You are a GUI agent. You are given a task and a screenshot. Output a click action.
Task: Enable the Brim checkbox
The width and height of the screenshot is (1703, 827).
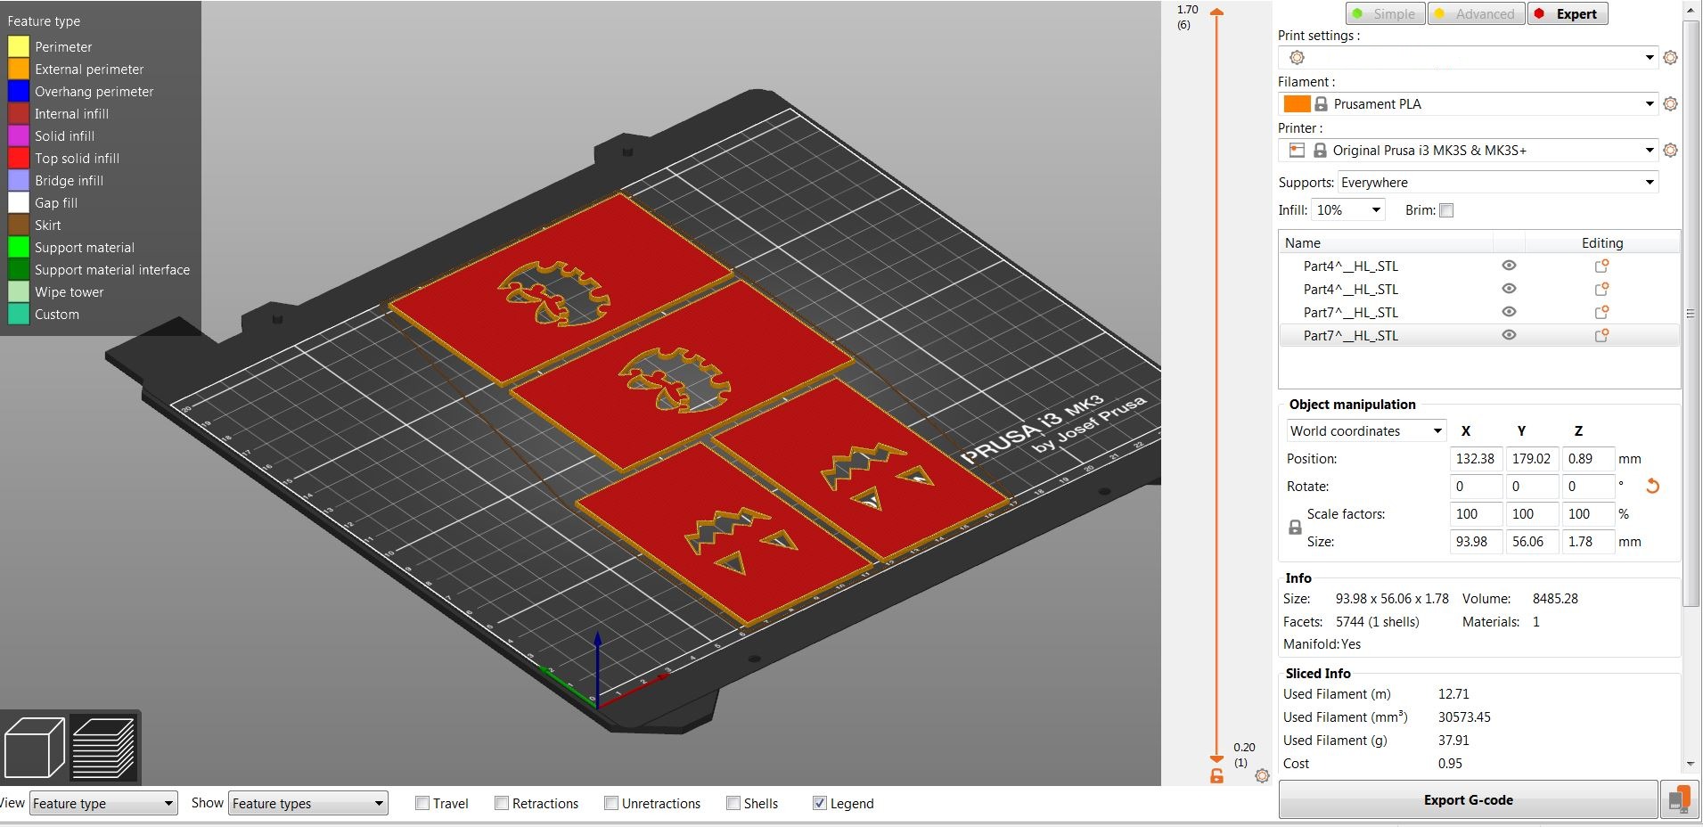[1446, 210]
